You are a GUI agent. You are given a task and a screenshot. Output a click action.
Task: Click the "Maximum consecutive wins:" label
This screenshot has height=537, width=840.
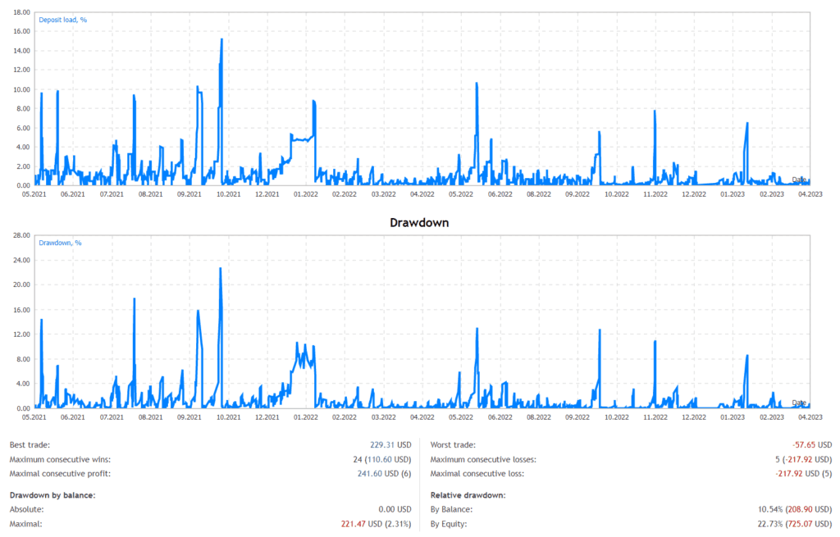[x=60, y=459]
